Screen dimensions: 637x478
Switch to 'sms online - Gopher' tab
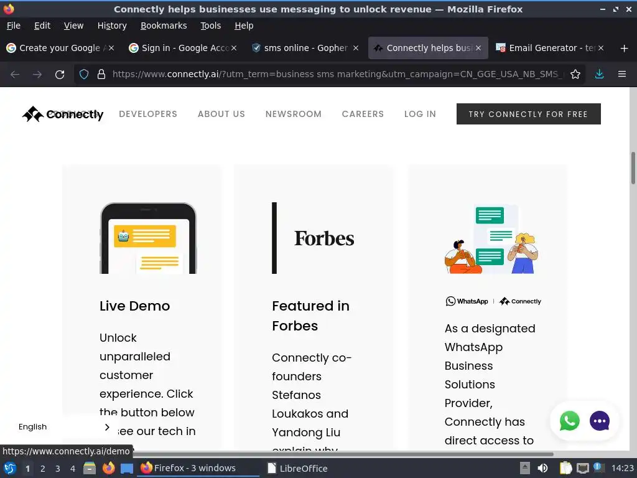pyautogui.click(x=305, y=48)
